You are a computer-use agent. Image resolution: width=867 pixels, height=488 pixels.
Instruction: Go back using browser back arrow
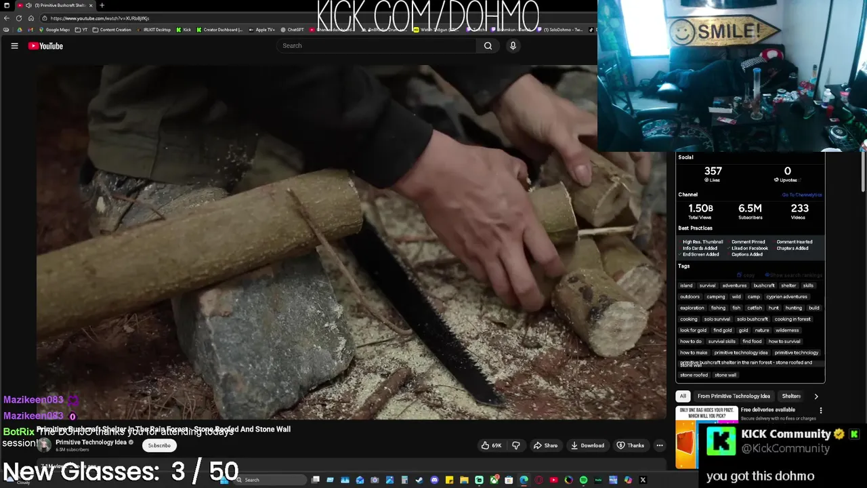[x=7, y=18]
